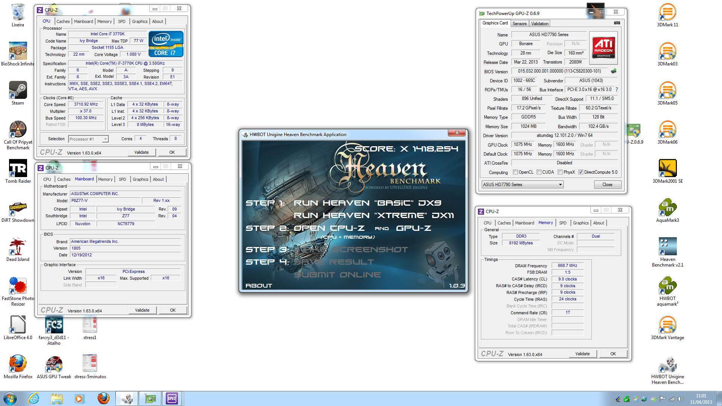This screenshot has height=406, width=722.
Task: Launch 3DMark 11 desktop shortcut
Action: [667, 15]
